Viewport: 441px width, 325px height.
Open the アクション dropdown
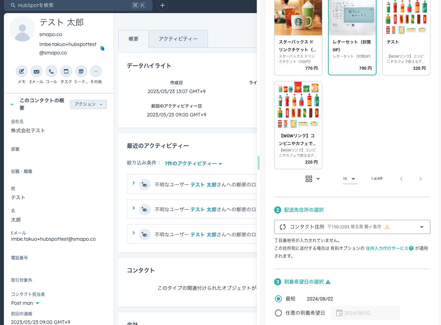click(88, 104)
